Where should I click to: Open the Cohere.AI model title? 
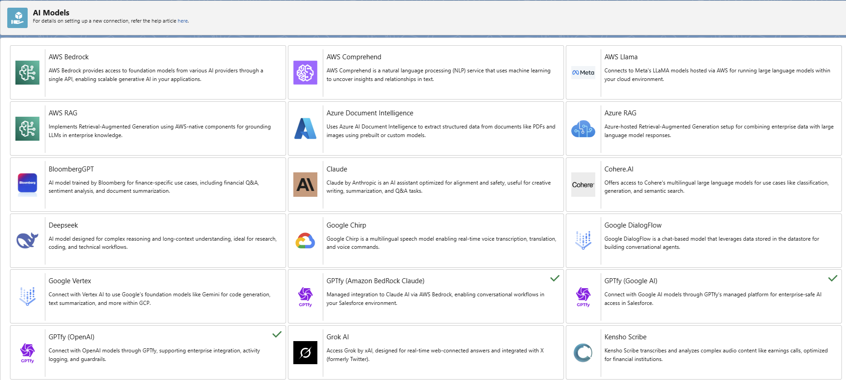(618, 169)
